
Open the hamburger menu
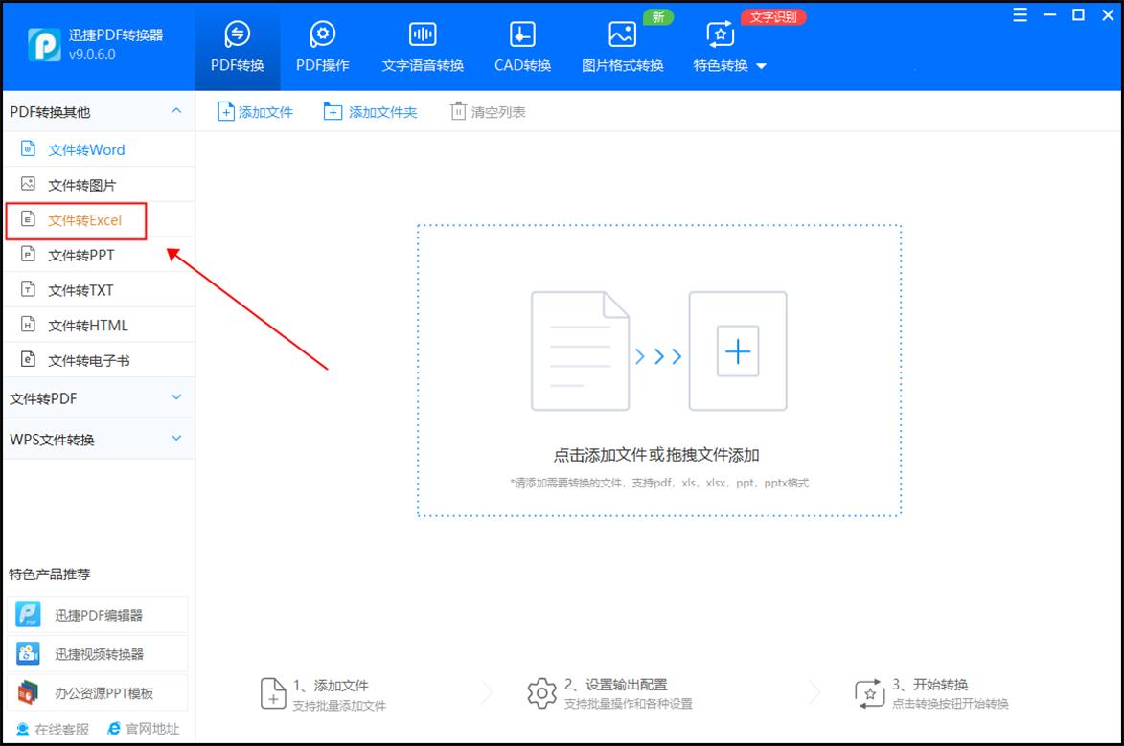(1020, 14)
